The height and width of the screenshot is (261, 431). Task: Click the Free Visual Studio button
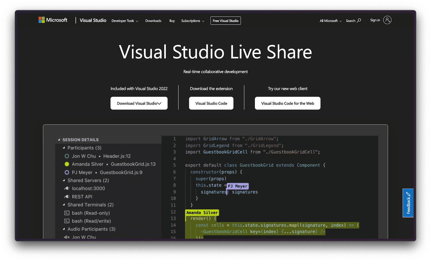click(x=225, y=21)
